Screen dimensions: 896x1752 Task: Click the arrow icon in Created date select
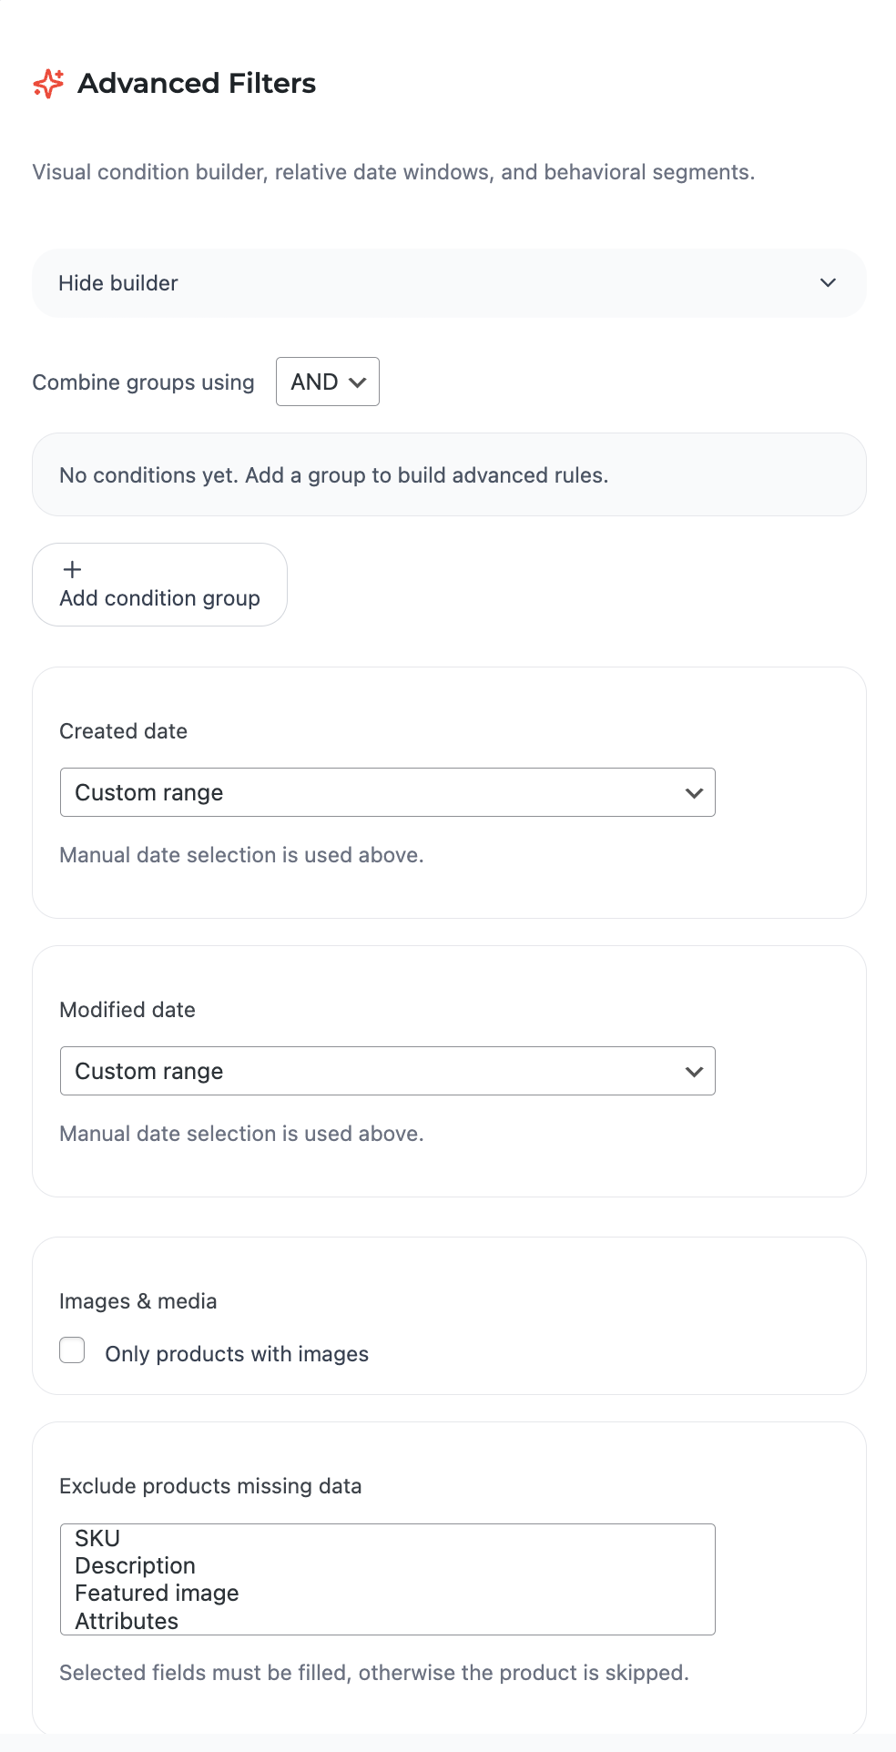click(x=694, y=793)
